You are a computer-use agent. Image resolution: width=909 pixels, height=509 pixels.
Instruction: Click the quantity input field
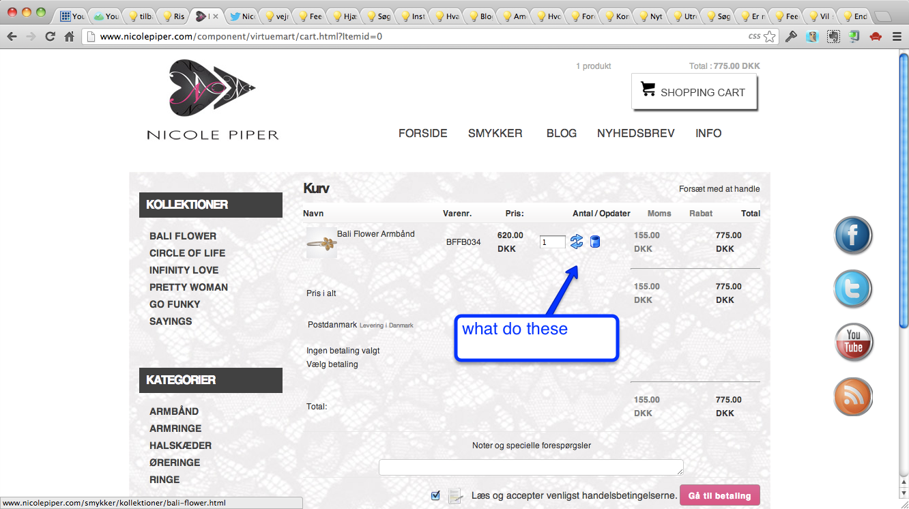552,242
